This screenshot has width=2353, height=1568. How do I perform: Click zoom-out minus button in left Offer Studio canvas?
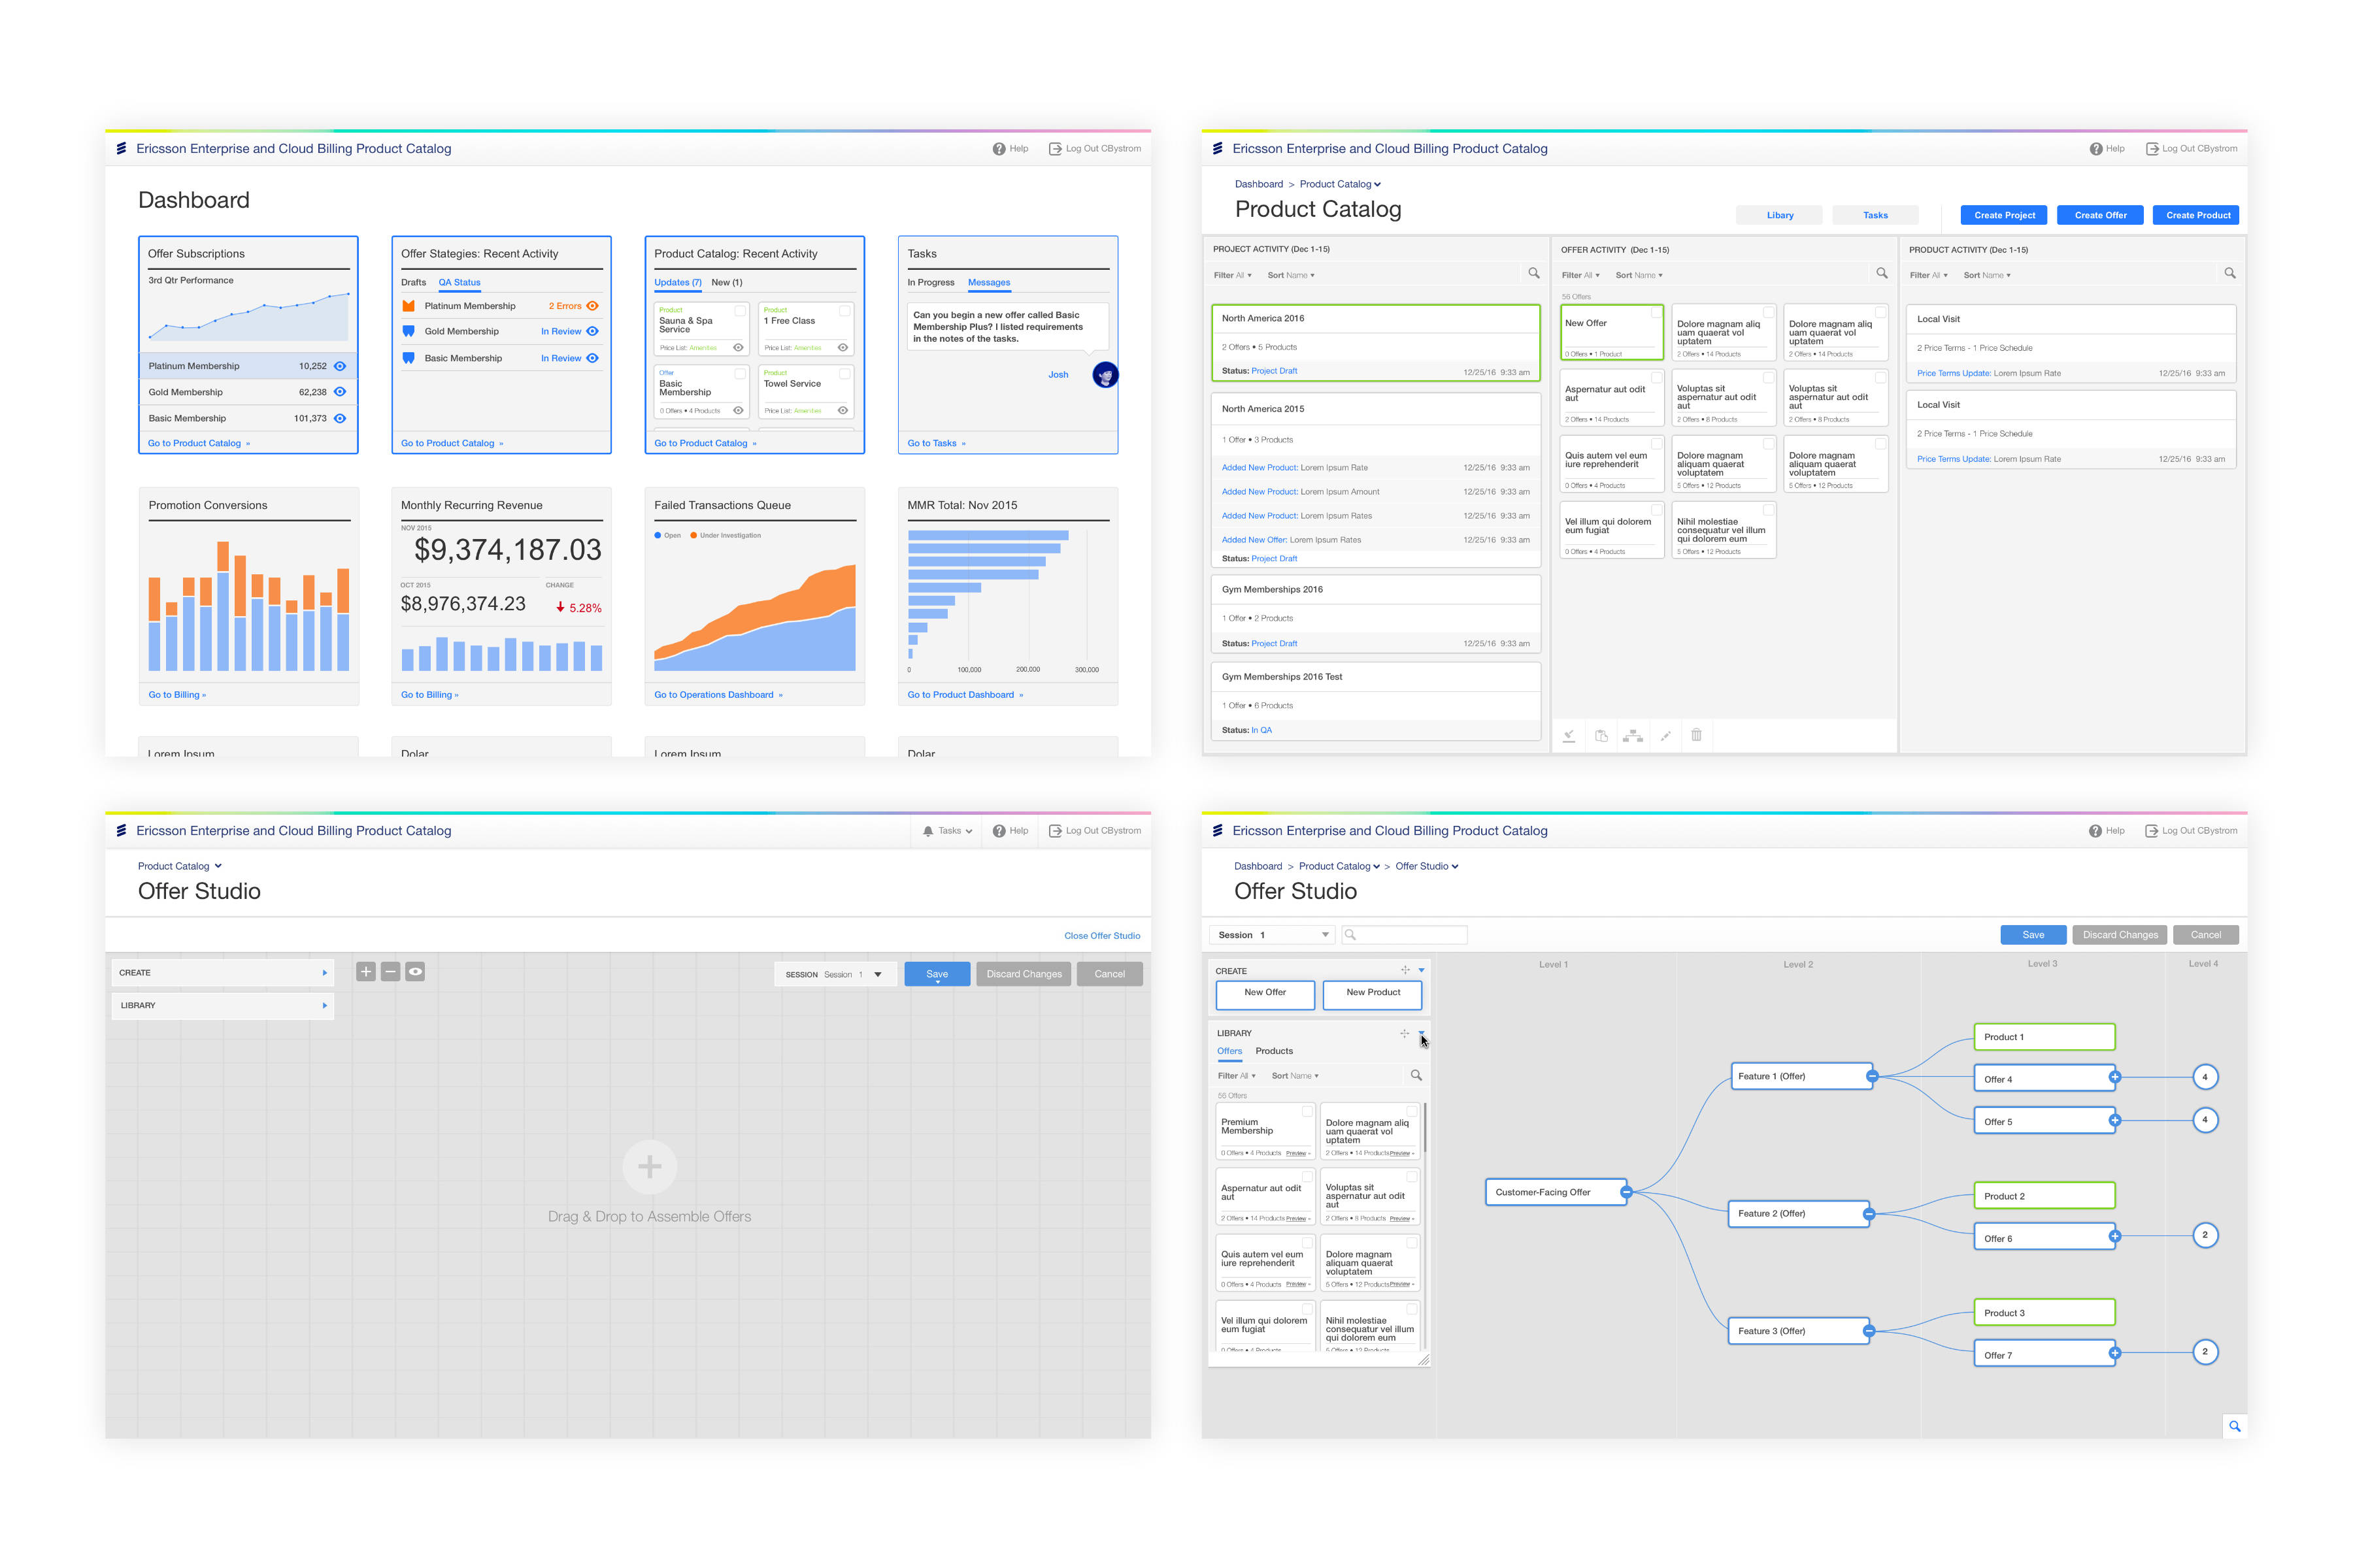(x=390, y=972)
